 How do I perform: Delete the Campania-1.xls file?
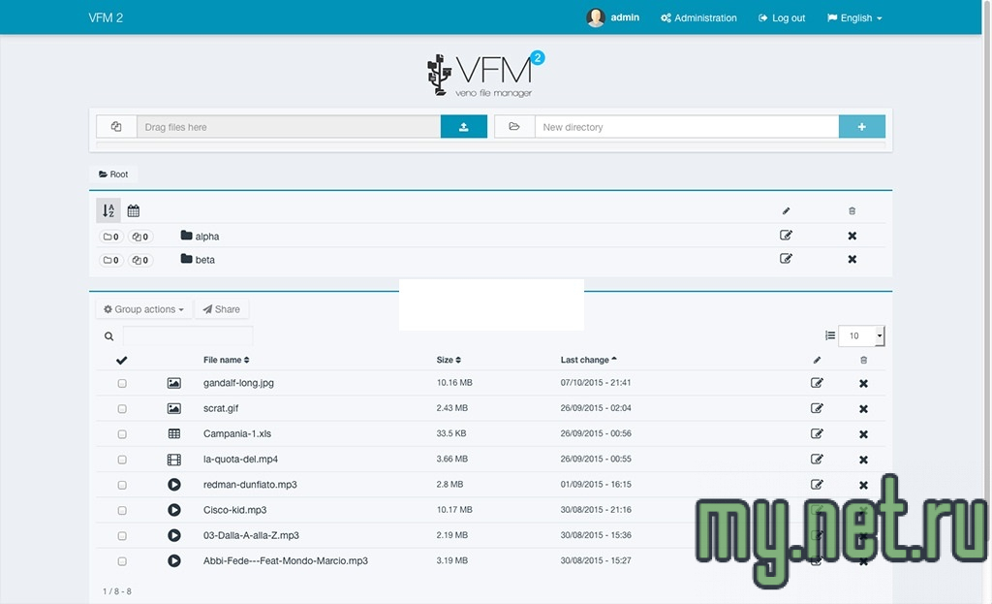[x=863, y=434]
